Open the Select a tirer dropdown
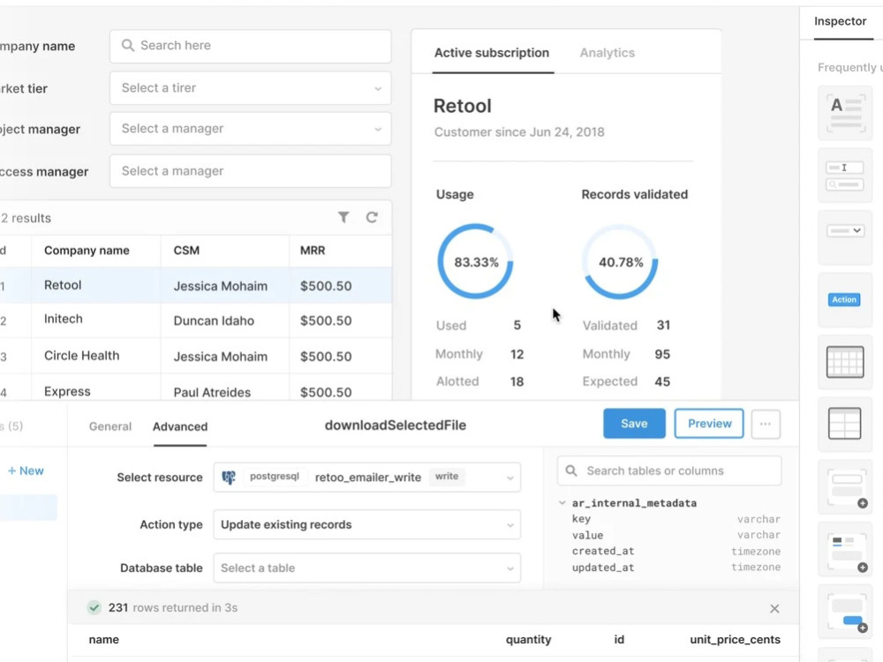Screen dimensions: 883x662 pos(250,88)
